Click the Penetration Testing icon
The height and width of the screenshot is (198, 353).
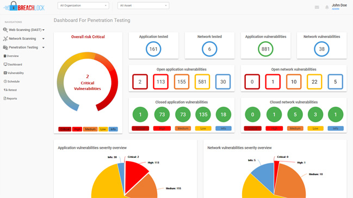(5, 47)
